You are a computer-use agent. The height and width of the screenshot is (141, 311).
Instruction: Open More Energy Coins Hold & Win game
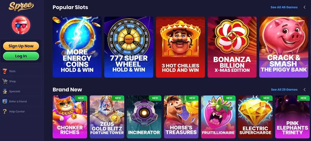coord(77,47)
